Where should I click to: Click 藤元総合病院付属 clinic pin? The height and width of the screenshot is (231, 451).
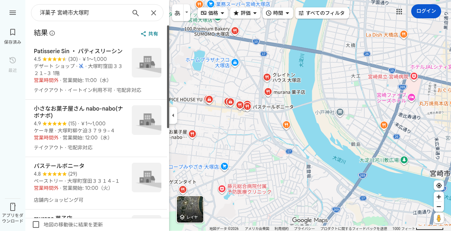222,189
